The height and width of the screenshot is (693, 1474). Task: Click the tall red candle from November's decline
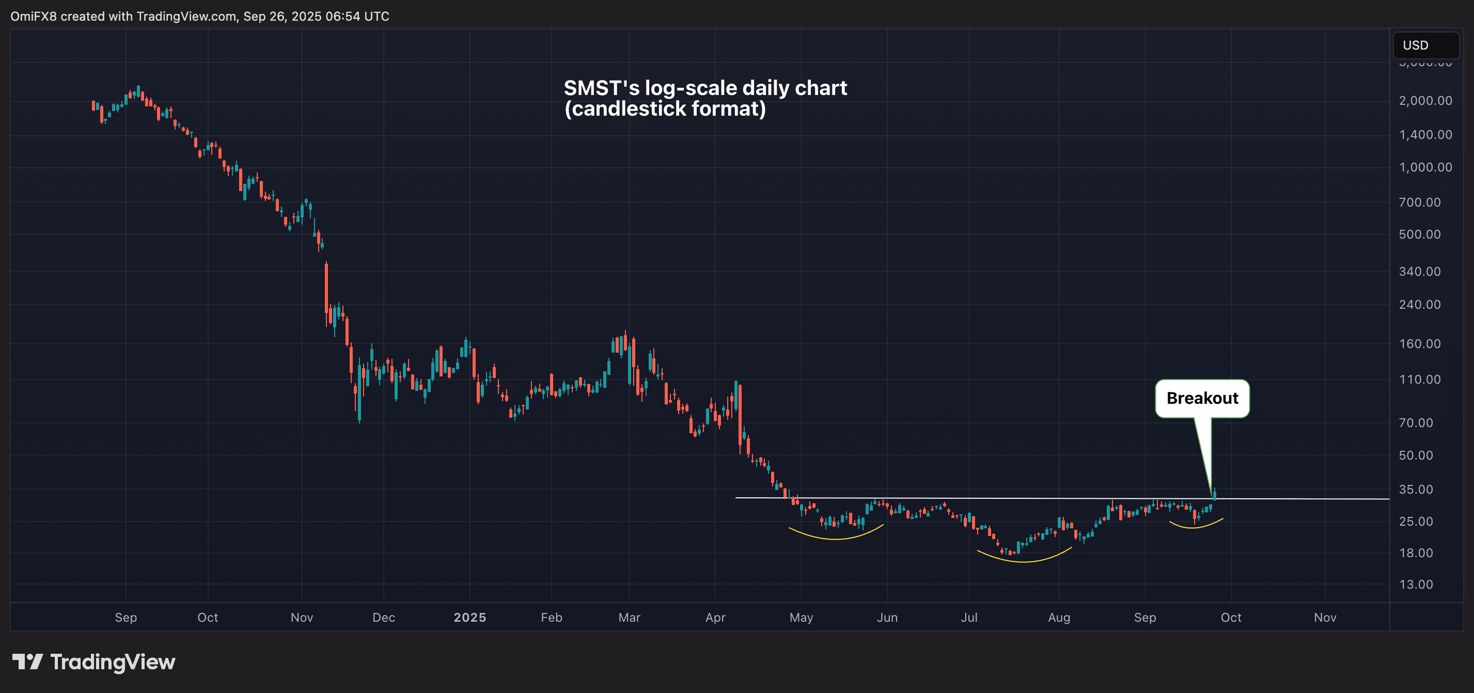pos(326,286)
